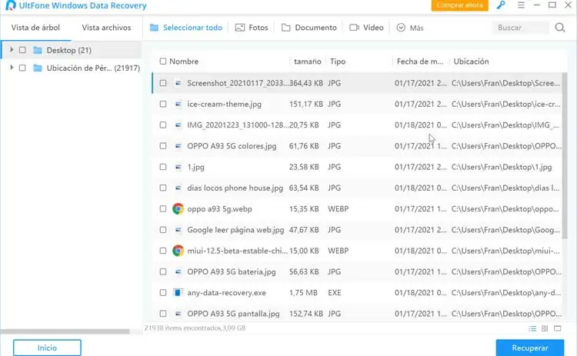Screen dimensions: 577x356
Task: Click image icon of 1.jpg
Action: (178, 167)
